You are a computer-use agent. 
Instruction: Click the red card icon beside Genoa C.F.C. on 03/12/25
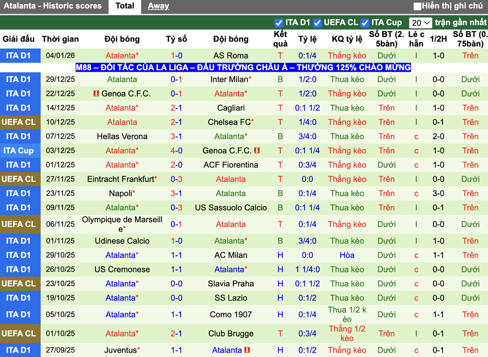click(257, 151)
